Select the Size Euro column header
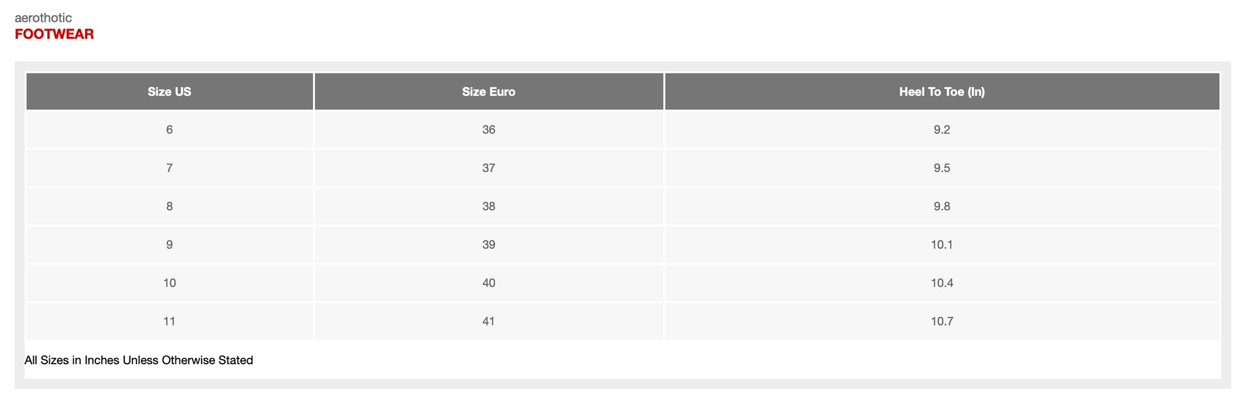This screenshot has width=1246, height=402. 489,91
